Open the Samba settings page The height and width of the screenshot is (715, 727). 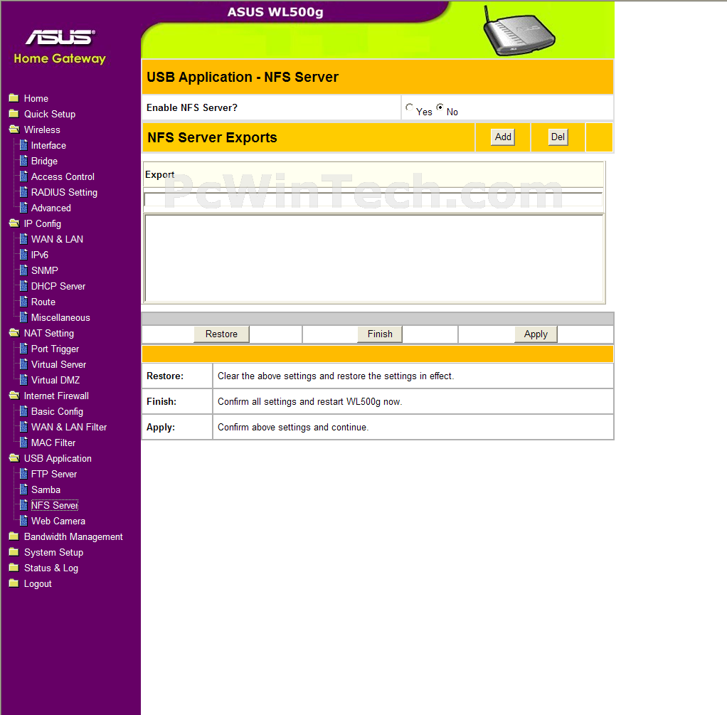[x=46, y=489]
